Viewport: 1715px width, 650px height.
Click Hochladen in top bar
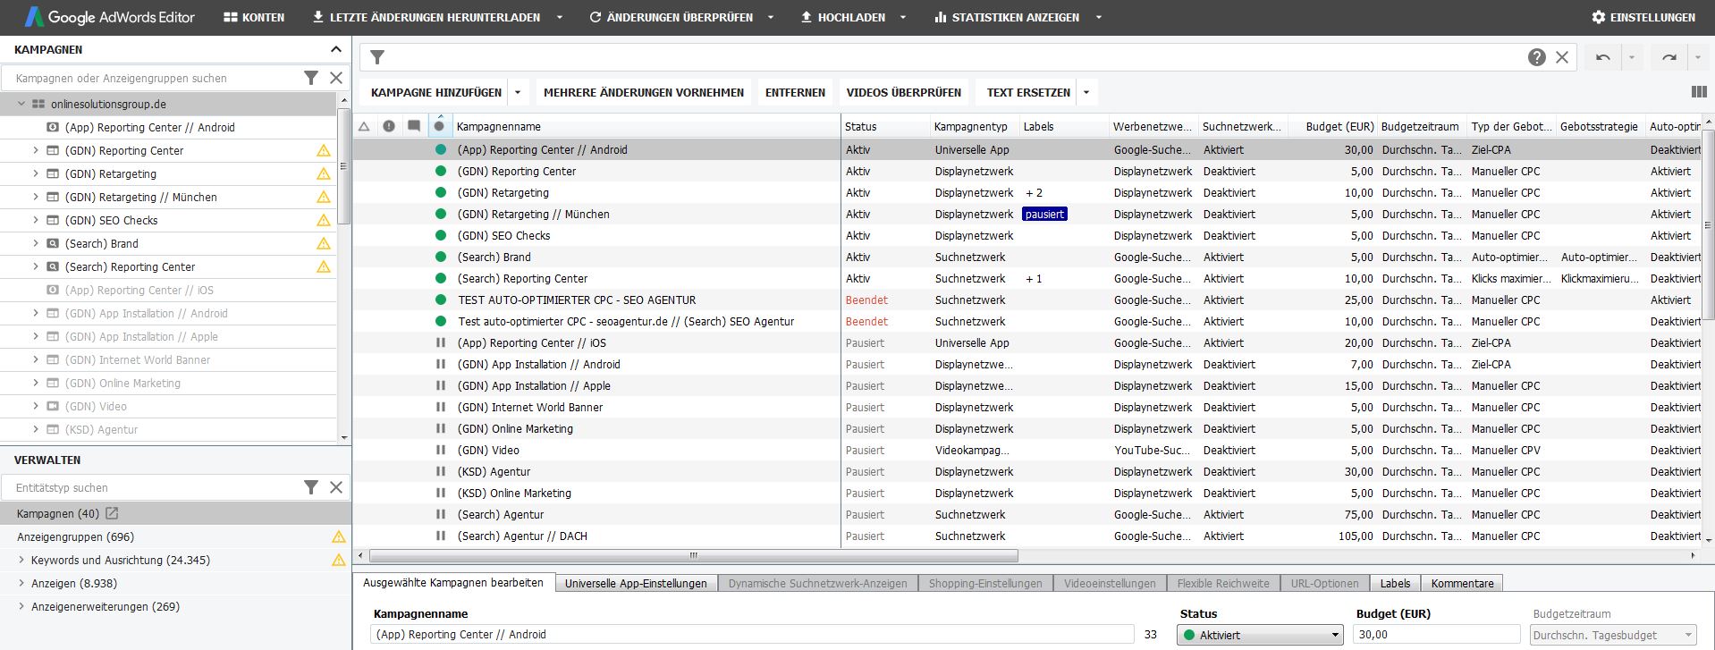click(842, 17)
